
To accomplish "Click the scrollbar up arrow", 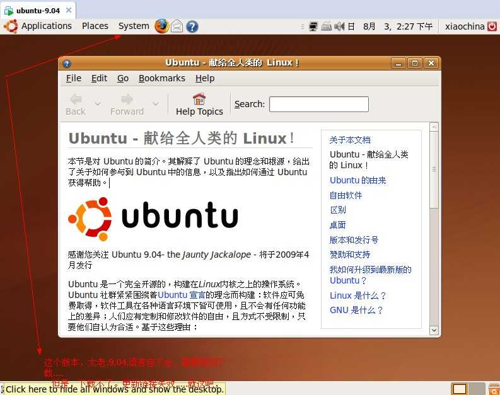I will pyautogui.click(x=434, y=127).
